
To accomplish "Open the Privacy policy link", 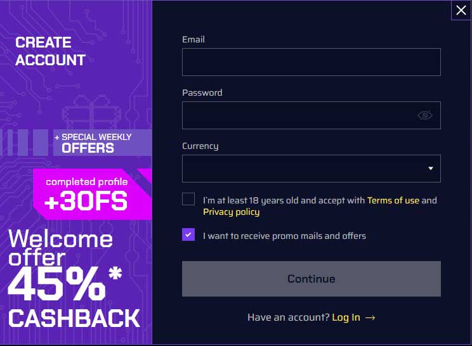I will tap(231, 212).
